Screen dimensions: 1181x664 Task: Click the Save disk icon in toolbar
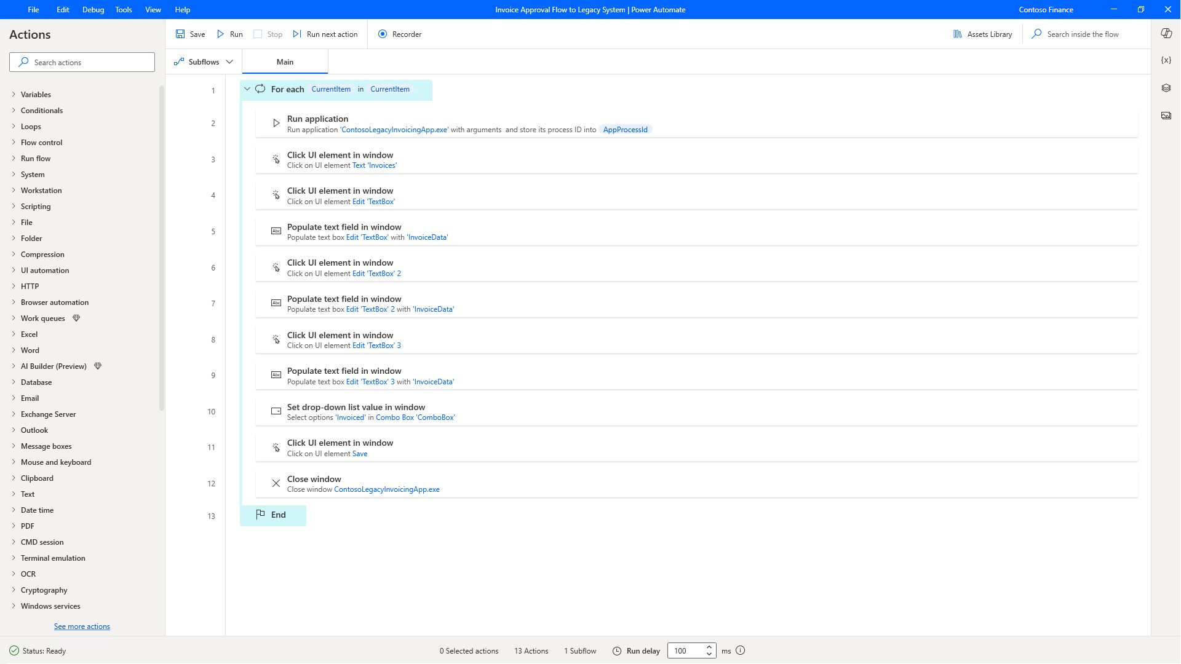pyautogui.click(x=180, y=34)
